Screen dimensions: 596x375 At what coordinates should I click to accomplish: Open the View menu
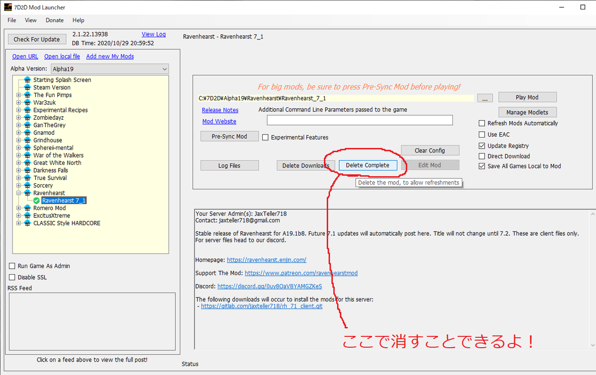coord(30,20)
